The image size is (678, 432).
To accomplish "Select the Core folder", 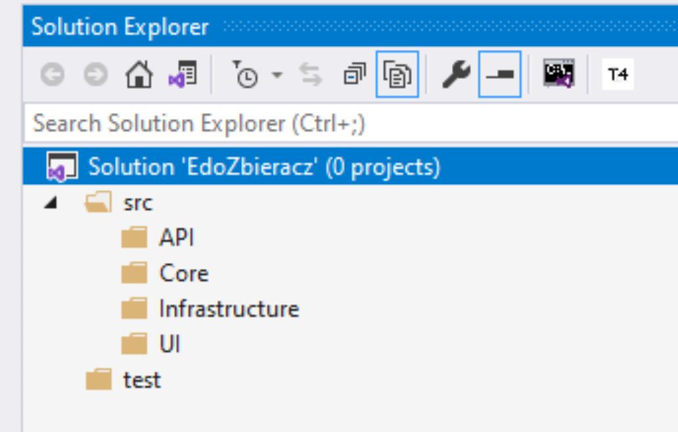I will 184,273.
